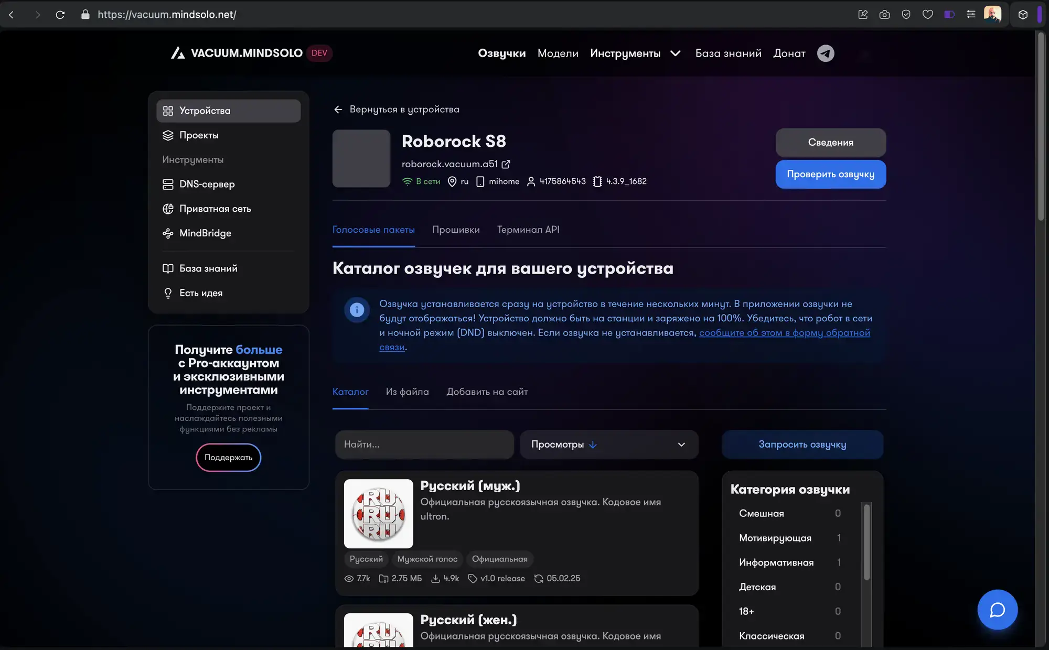Open Есть идея in sidebar

coord(228,293)
